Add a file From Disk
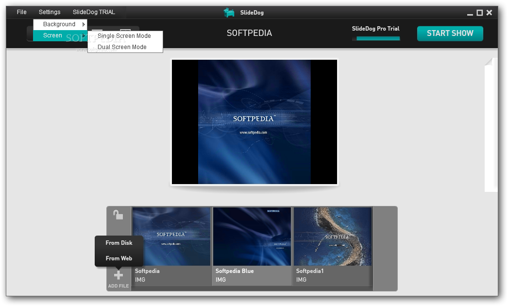The width and height of the screenshot is (508, 306). pos(119,243)
